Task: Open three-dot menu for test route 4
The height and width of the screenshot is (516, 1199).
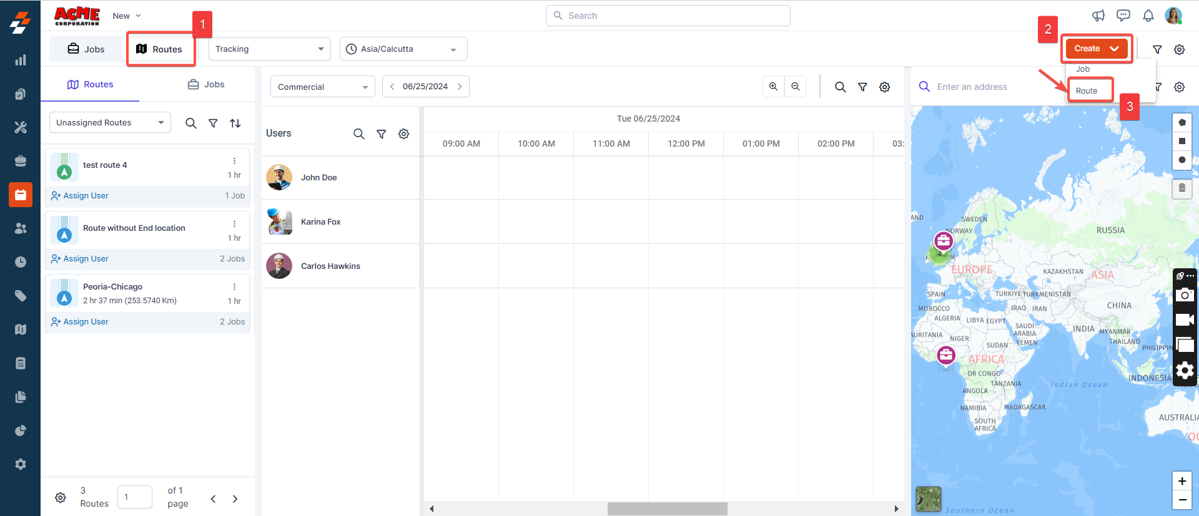Action: [x=234, y=161]
